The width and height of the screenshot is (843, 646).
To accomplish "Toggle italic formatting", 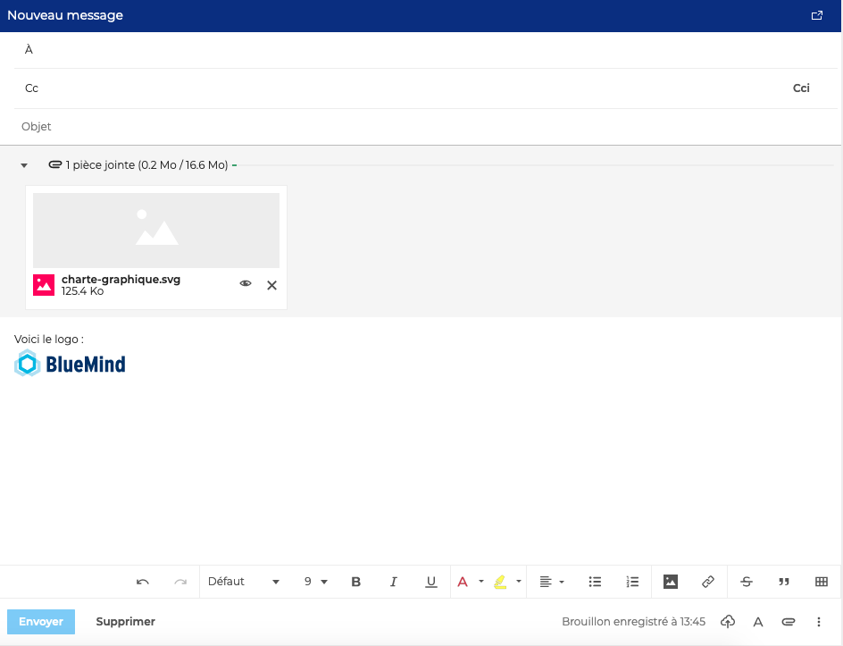I will pos(394,582).
